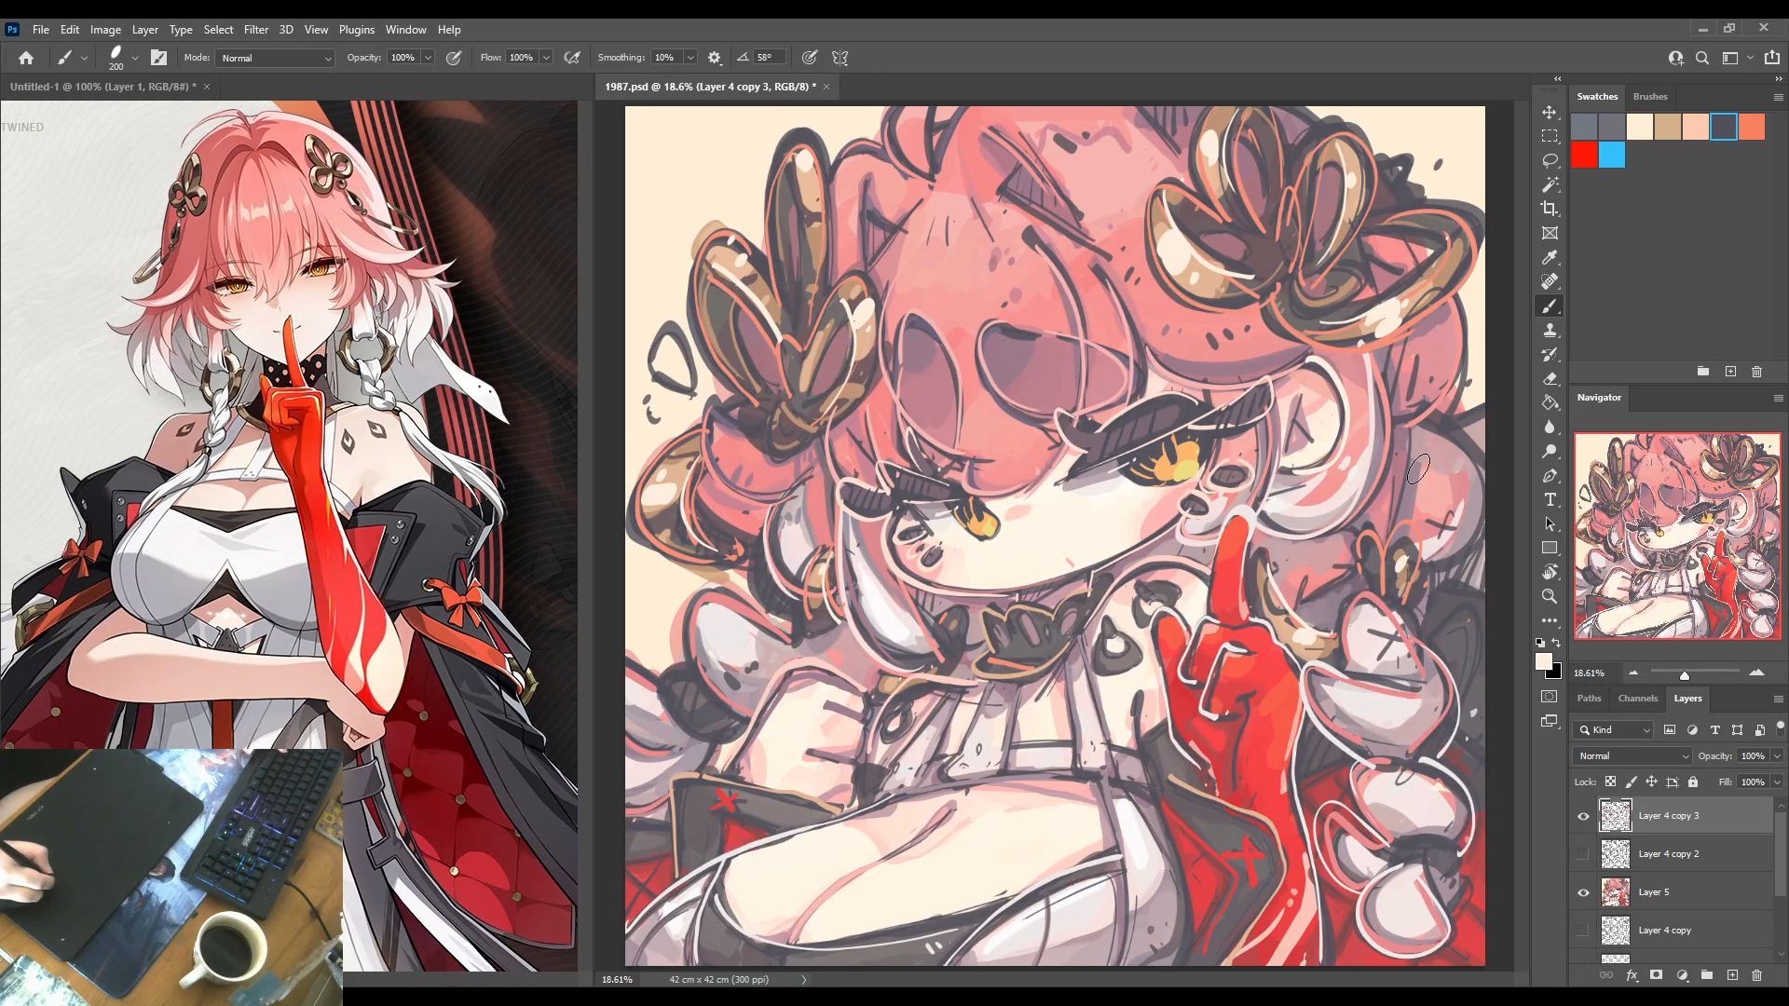Select the Rectangle shape tool
Image resolution: width=1789 pixels, height=1006 pixels.
click(x=1550, y=549)
